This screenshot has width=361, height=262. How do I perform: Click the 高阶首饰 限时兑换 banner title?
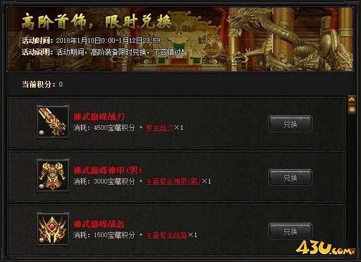point(96,22)
